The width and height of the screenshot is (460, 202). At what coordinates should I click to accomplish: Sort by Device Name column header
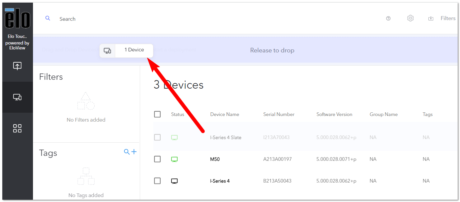[225, 114]
